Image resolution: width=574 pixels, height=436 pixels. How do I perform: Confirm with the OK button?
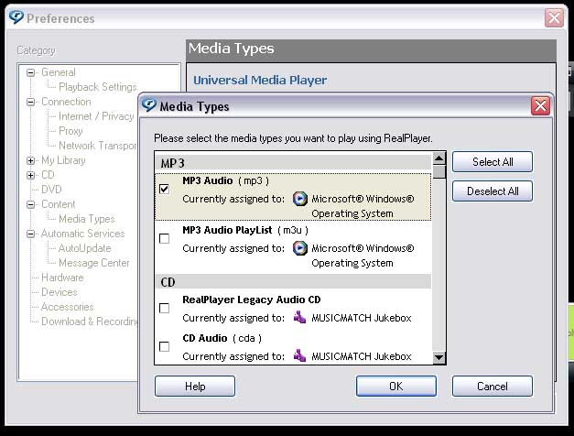396,387
